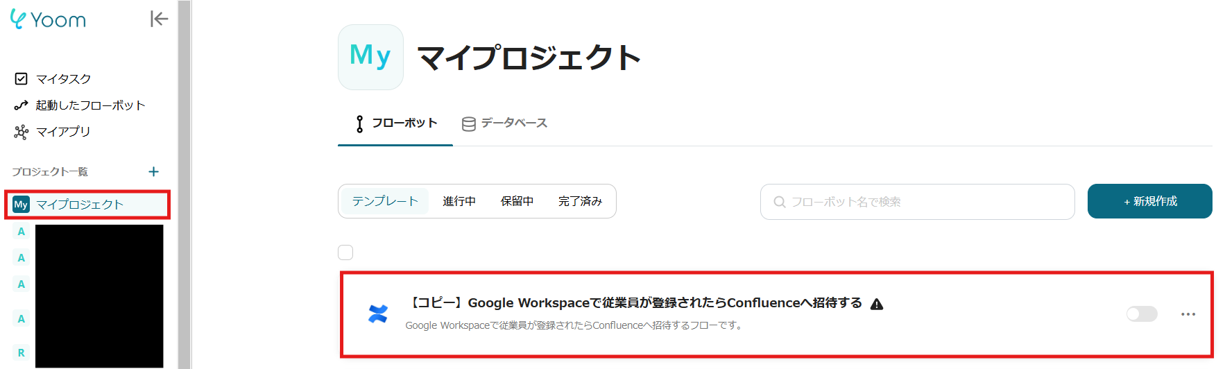
Task: Open the three-dot menu for the flowbot
Action: 1188,314
